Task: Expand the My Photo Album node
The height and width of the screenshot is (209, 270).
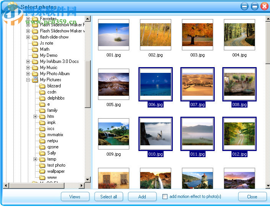Action: click(x=28, y=74)
